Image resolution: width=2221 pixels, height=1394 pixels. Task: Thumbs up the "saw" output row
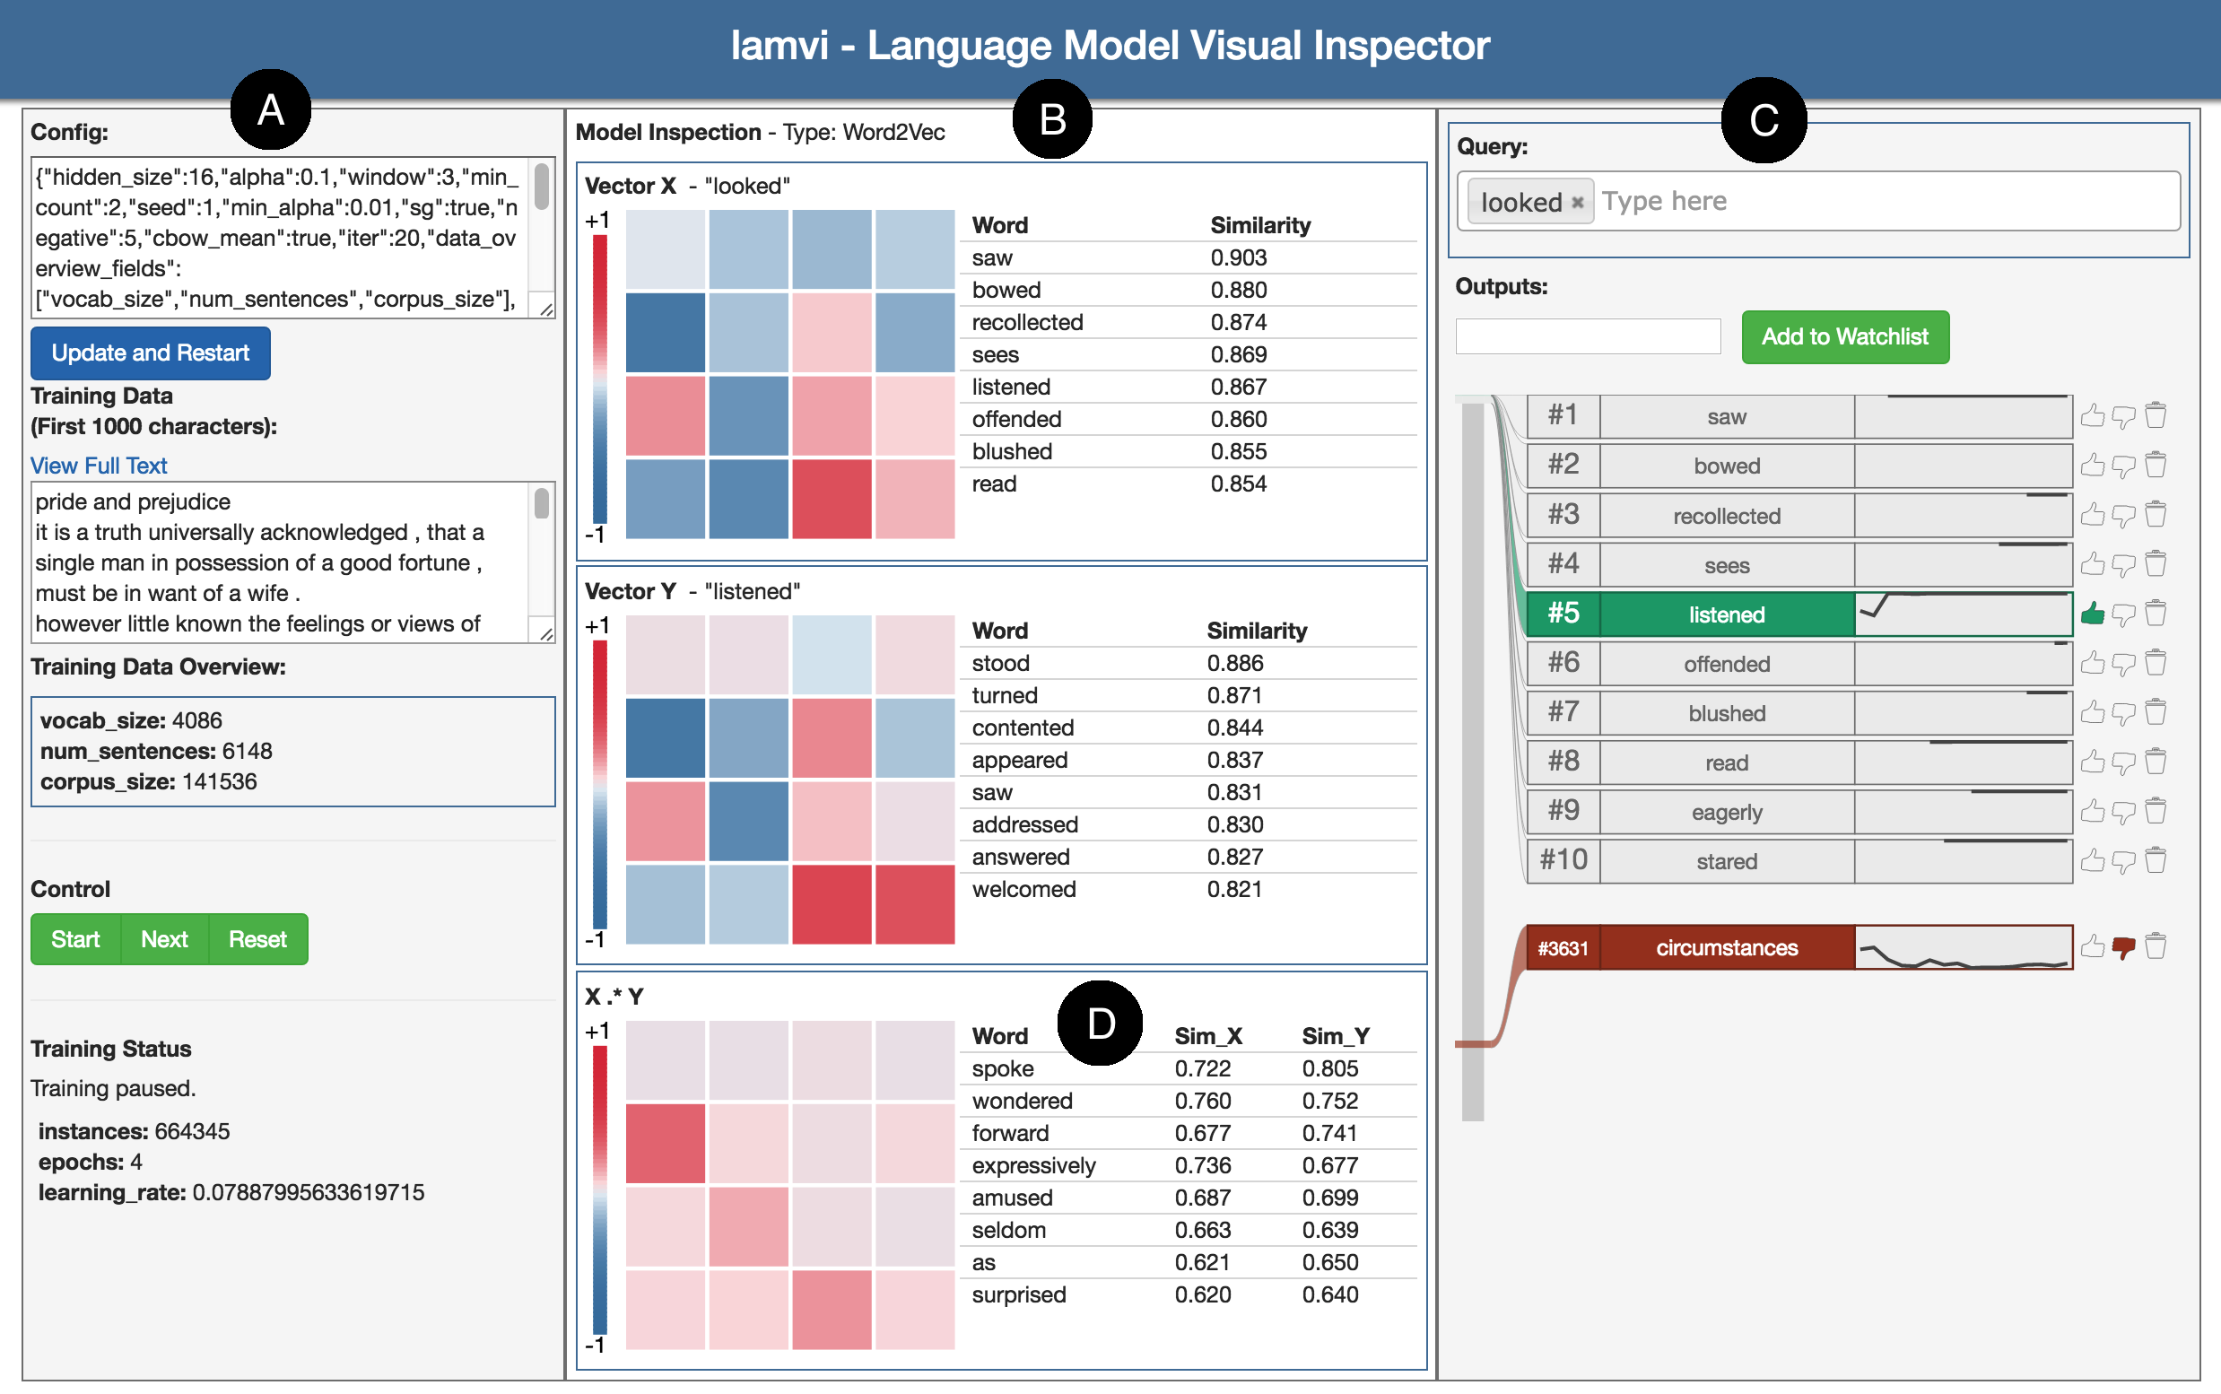click(x=2093, y=416)
